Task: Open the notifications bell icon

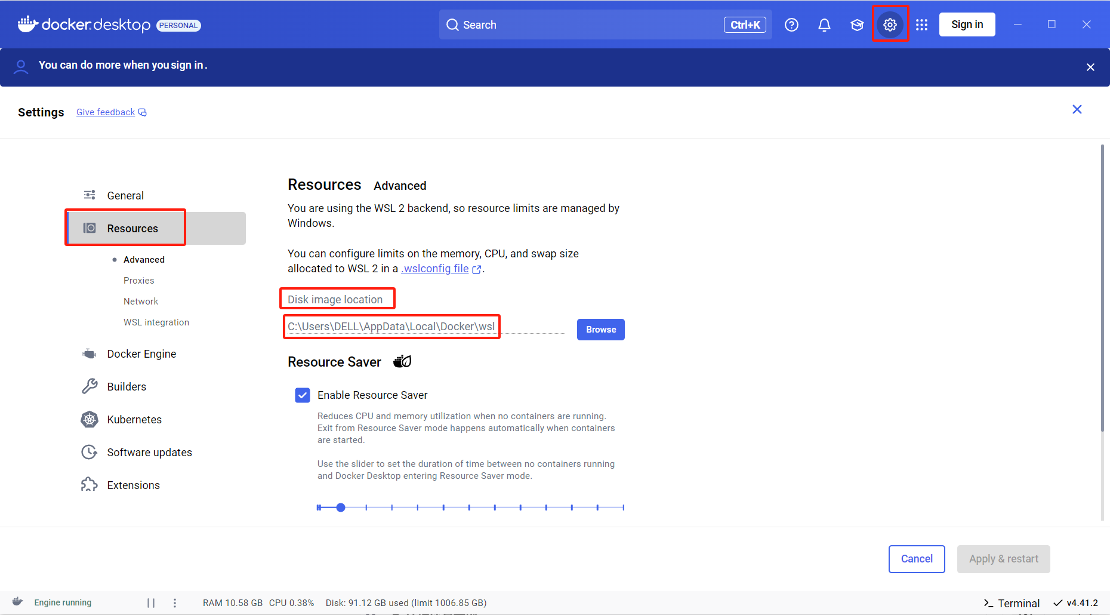Action: [824, 24]
